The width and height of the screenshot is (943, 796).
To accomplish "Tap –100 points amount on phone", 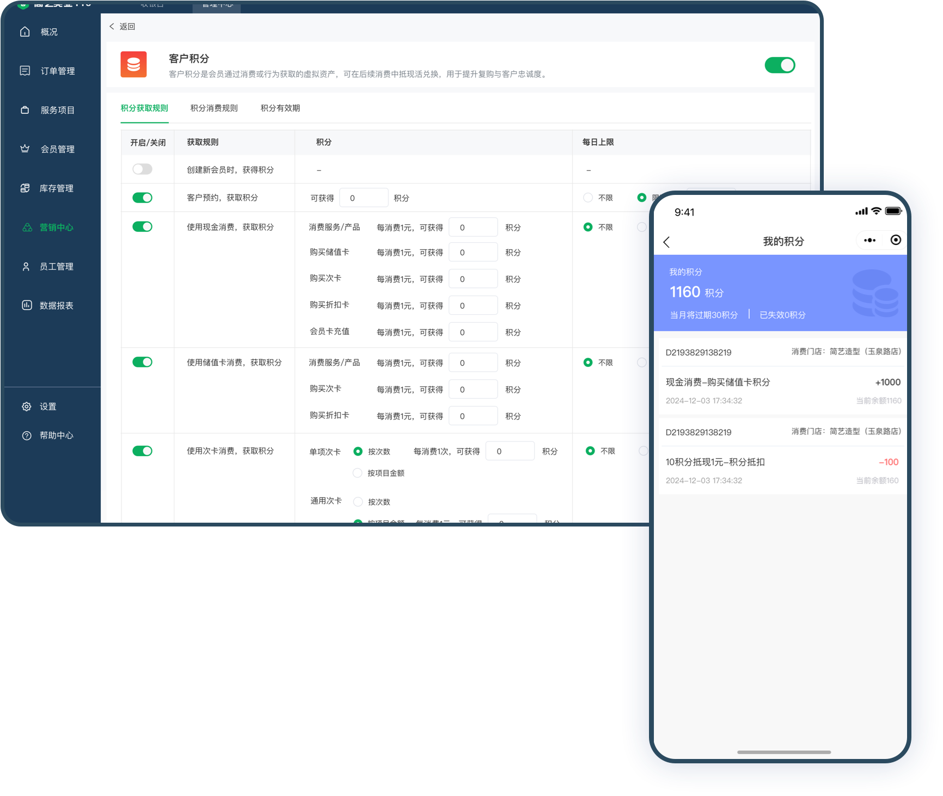I will (x=889, y=462).
